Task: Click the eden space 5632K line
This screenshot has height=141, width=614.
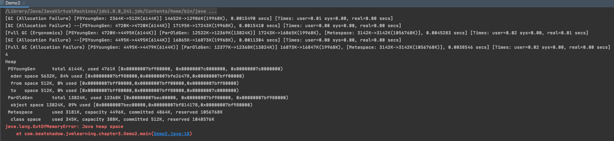Action: [128, 76]
